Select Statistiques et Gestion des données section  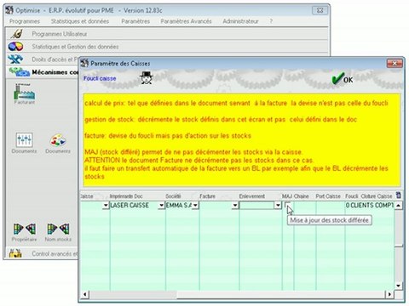(x=75, y=47)
